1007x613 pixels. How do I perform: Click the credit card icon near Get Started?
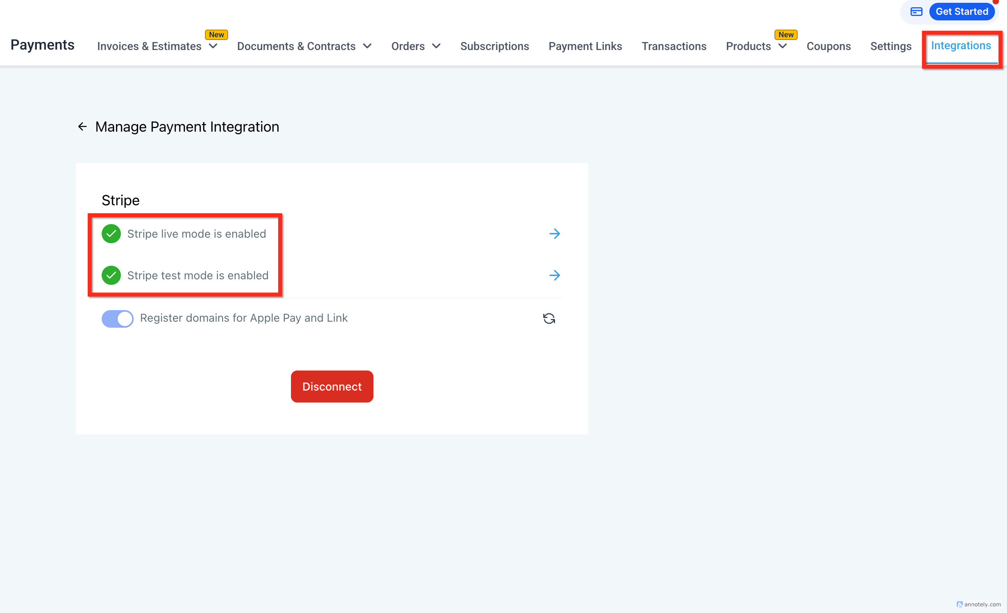(916, 12)
